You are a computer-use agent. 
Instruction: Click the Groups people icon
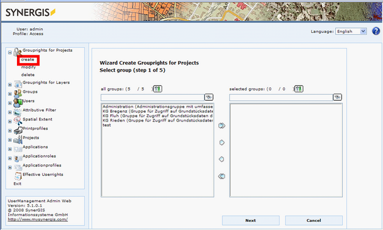[18, 93]
